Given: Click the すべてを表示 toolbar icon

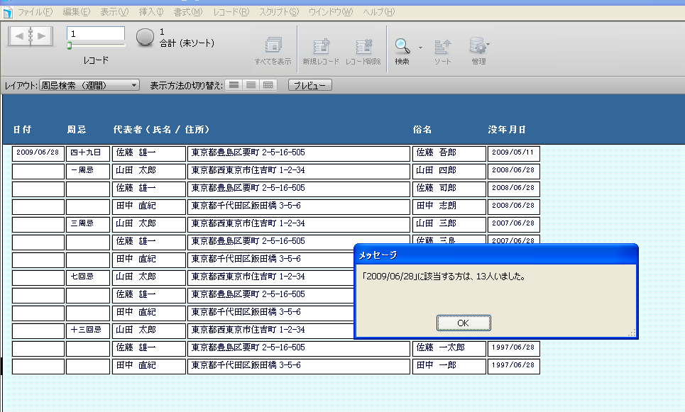Looking at the screenshot, I should tap(273, 46).
